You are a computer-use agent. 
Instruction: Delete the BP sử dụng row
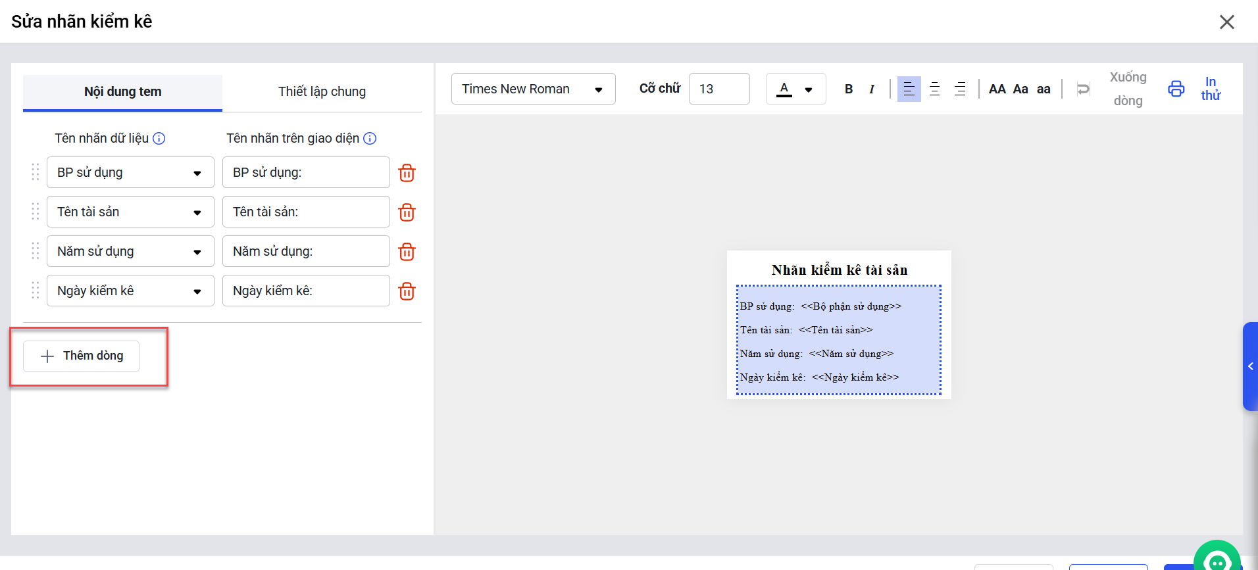coord(407,173)
